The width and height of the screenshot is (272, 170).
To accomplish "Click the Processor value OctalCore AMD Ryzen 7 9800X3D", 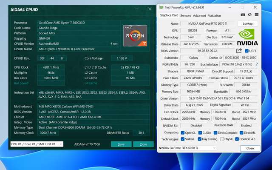I will pyautogui.click(x=79, y=23).
